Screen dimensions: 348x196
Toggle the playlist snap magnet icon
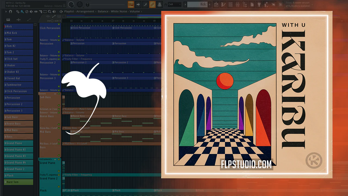tap(11, 12)
